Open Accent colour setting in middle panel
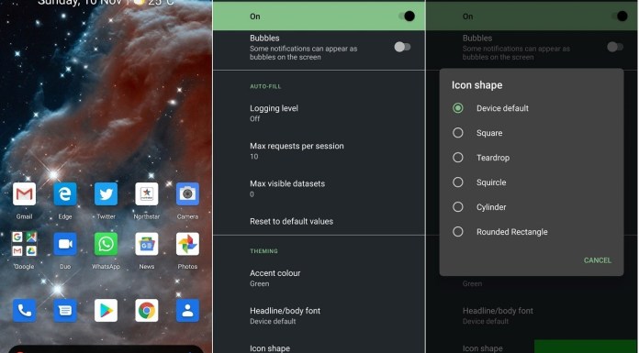Viewport: 639px width, 353px height. tap(319, 278)
